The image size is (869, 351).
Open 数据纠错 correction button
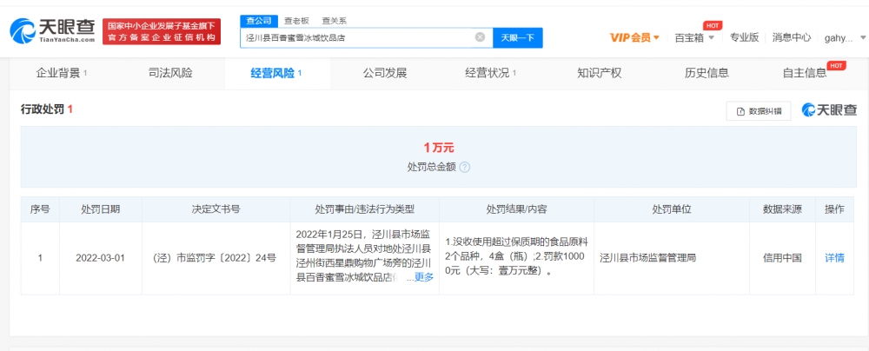coord(759,111)
